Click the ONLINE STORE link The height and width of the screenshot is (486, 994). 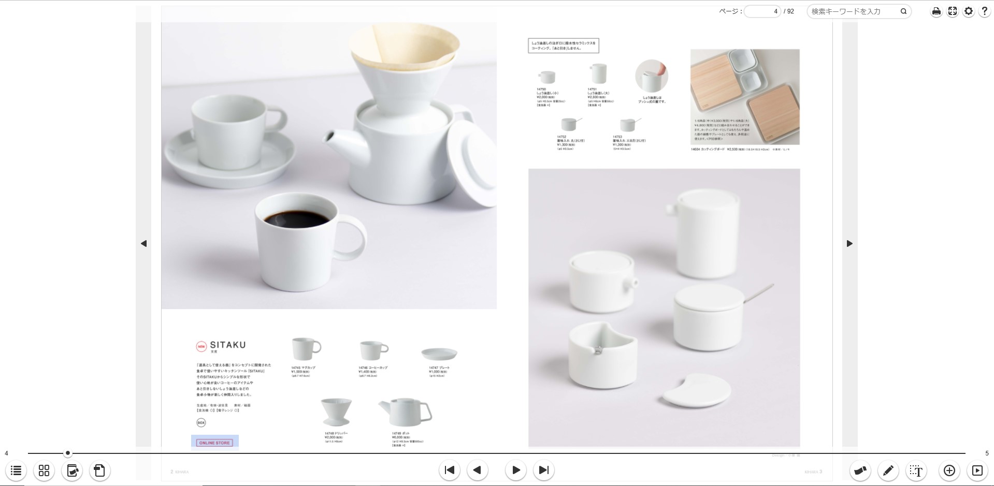pos(214,443)
